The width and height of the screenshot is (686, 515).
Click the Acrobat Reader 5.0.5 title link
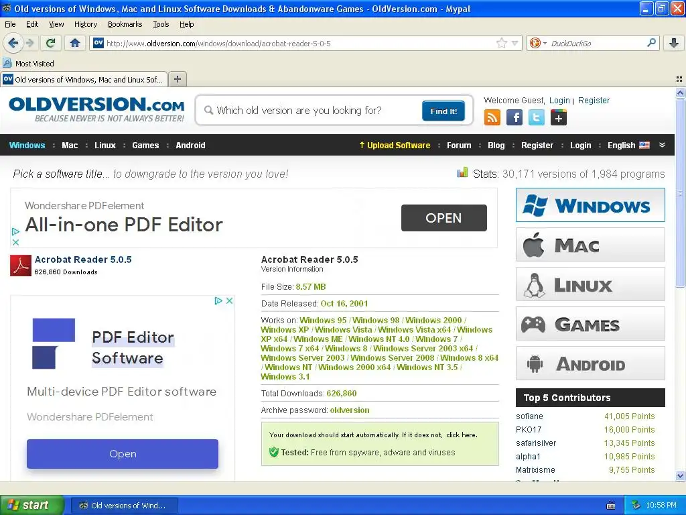click(83, 260)
